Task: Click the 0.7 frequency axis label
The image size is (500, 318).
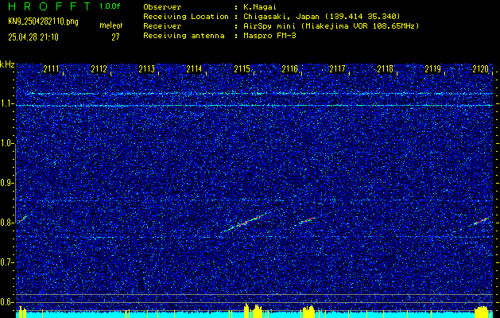Action: coord(6,262)
